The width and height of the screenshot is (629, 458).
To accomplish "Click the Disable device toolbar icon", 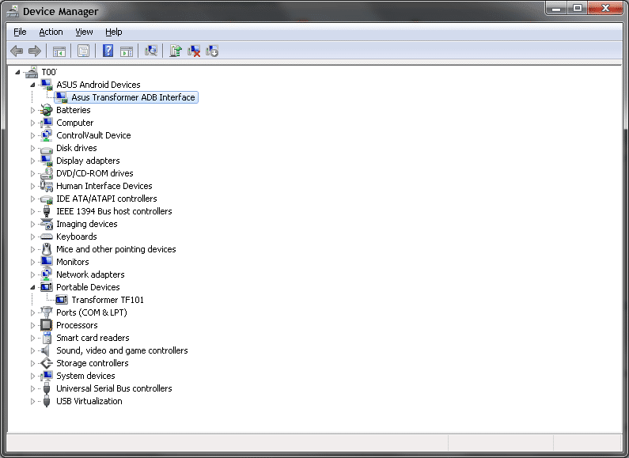I will tap(212, 51).
